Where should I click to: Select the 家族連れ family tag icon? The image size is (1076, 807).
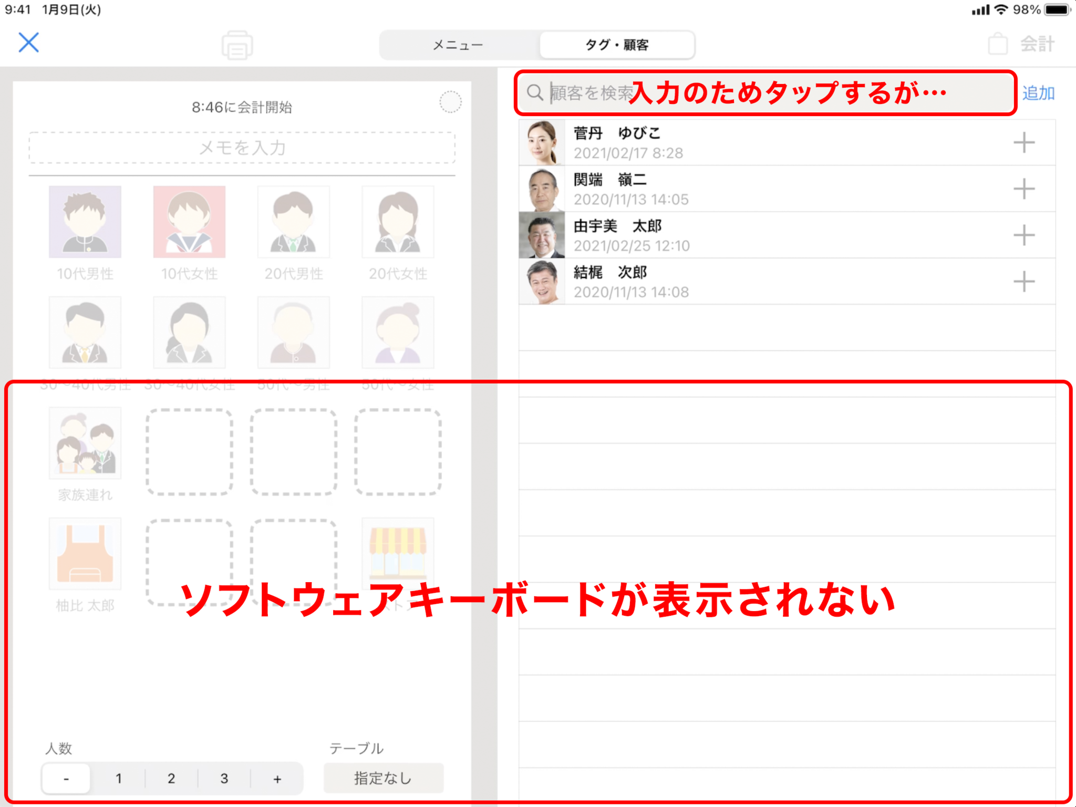coord(85,443)
